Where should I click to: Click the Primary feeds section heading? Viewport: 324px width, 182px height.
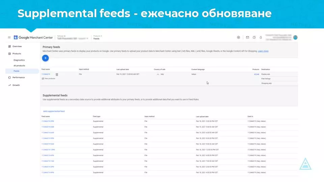click(x=51, y=47)
